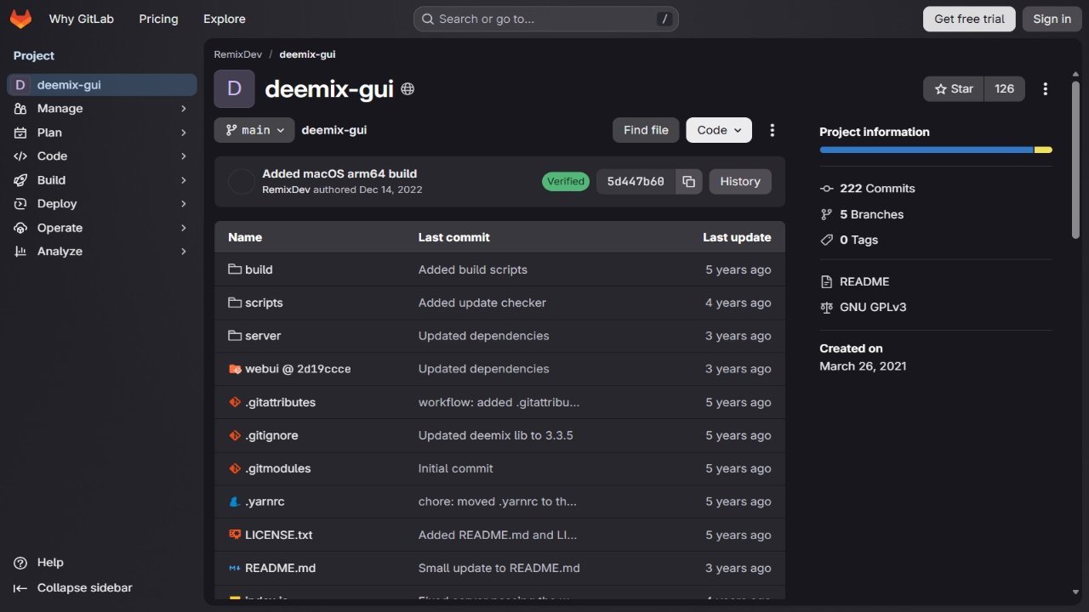Screen dimensions: 1089x612
Task: Click the language distribution bar
Action: 936,150
